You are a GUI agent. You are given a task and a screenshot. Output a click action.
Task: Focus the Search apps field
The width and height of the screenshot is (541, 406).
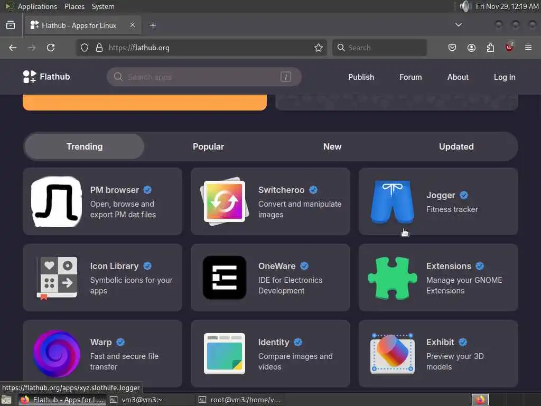click(x=204, y=77)
